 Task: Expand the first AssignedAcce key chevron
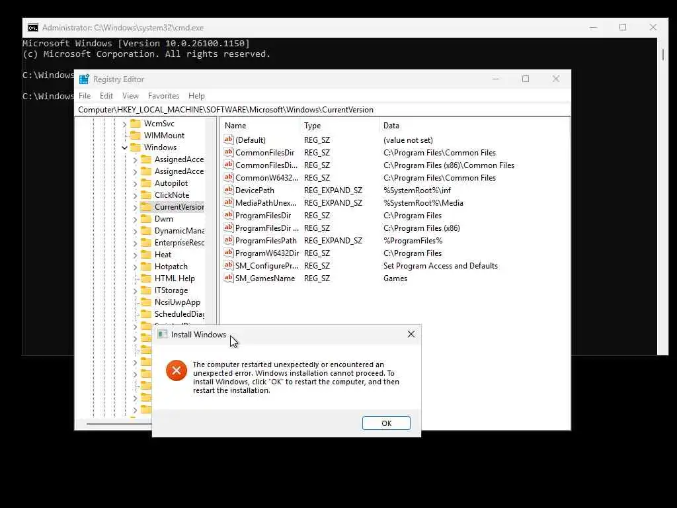135,160
